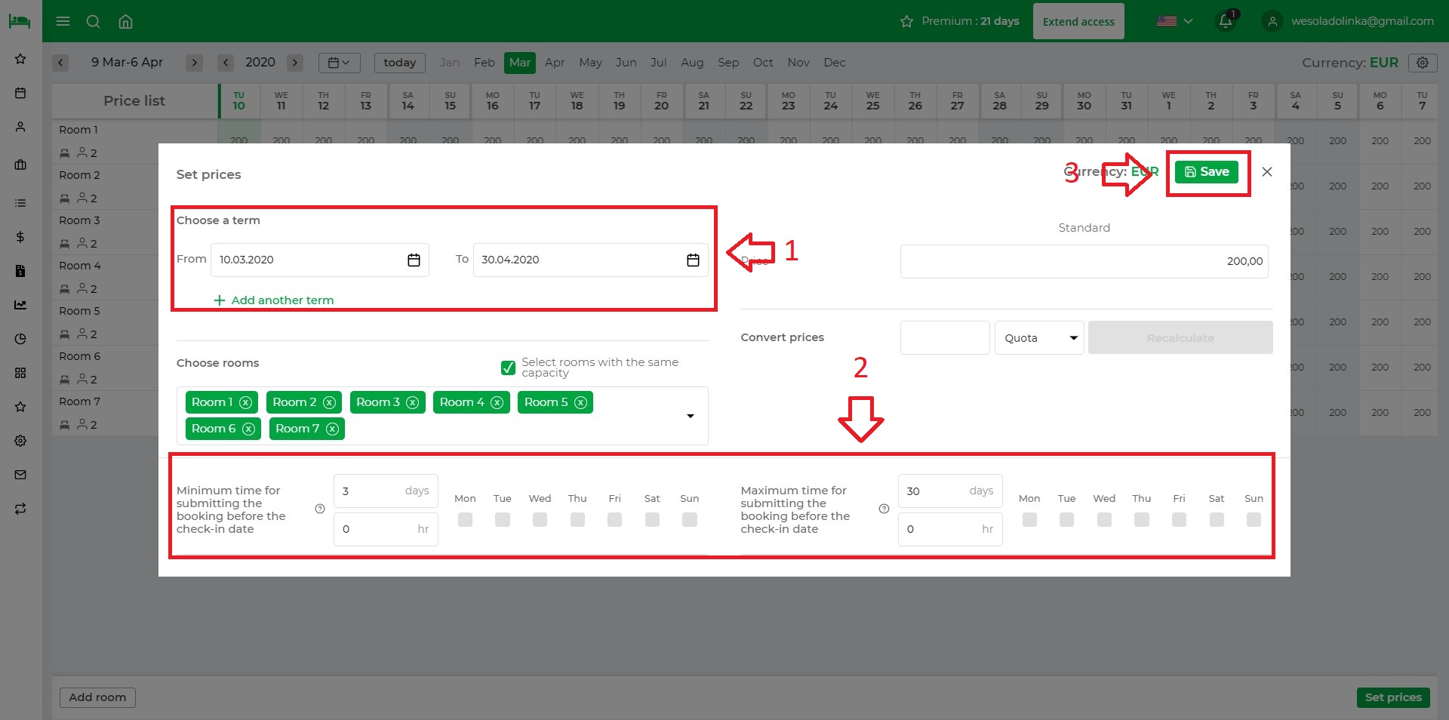Click the Set prices button at bottom
Viewport: 1449px width, 720px height.
(x=1393, y=697)
